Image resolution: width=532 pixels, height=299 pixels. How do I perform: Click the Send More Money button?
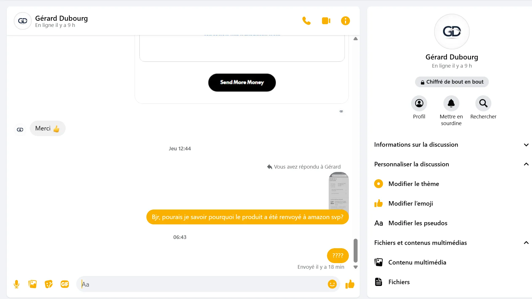(x=242, y=82)
